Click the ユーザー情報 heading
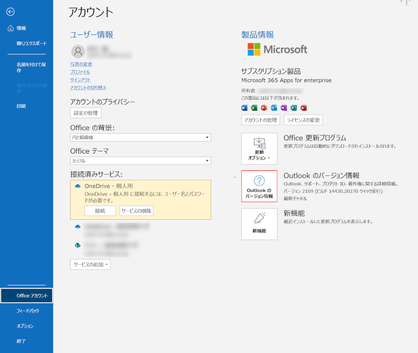 [91, 34]
